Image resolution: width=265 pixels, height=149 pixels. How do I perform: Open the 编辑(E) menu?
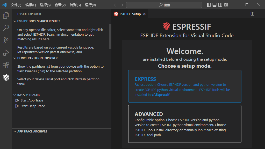31,5
